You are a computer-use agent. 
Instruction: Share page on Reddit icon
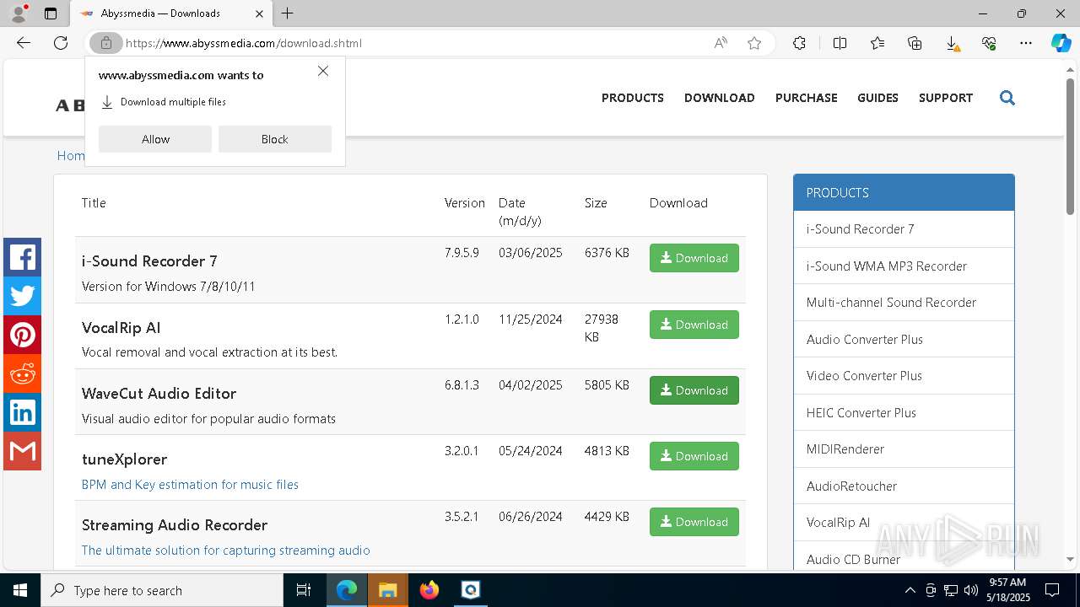[22, 373]
